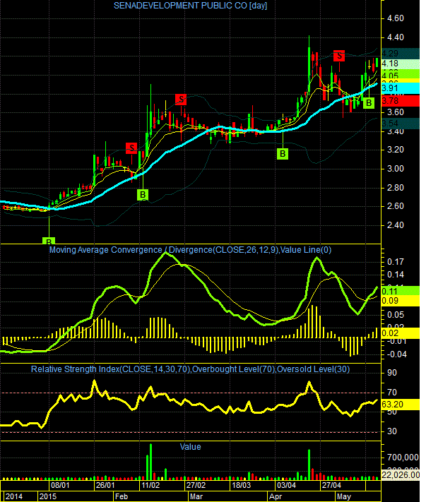The width and height of the screenshot is (426, 502).
Task: Select the red S sell marker in early February
Action: pos(131,148)
